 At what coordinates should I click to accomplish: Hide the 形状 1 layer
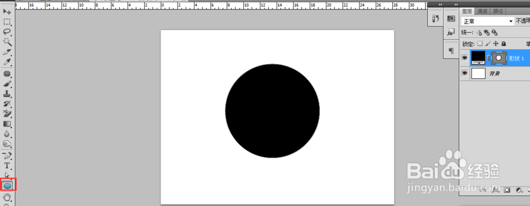(x=465, y=58)
